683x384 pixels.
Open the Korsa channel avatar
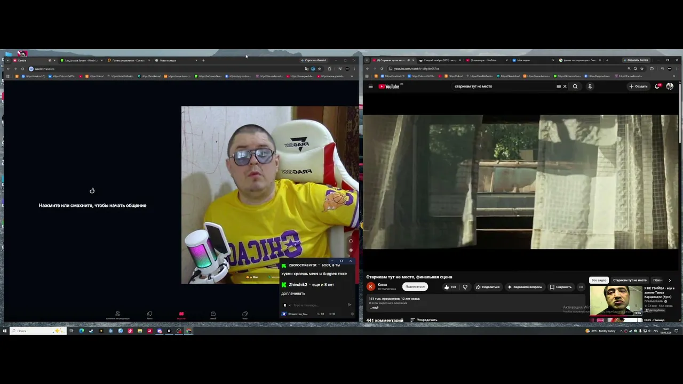[371, 286]
